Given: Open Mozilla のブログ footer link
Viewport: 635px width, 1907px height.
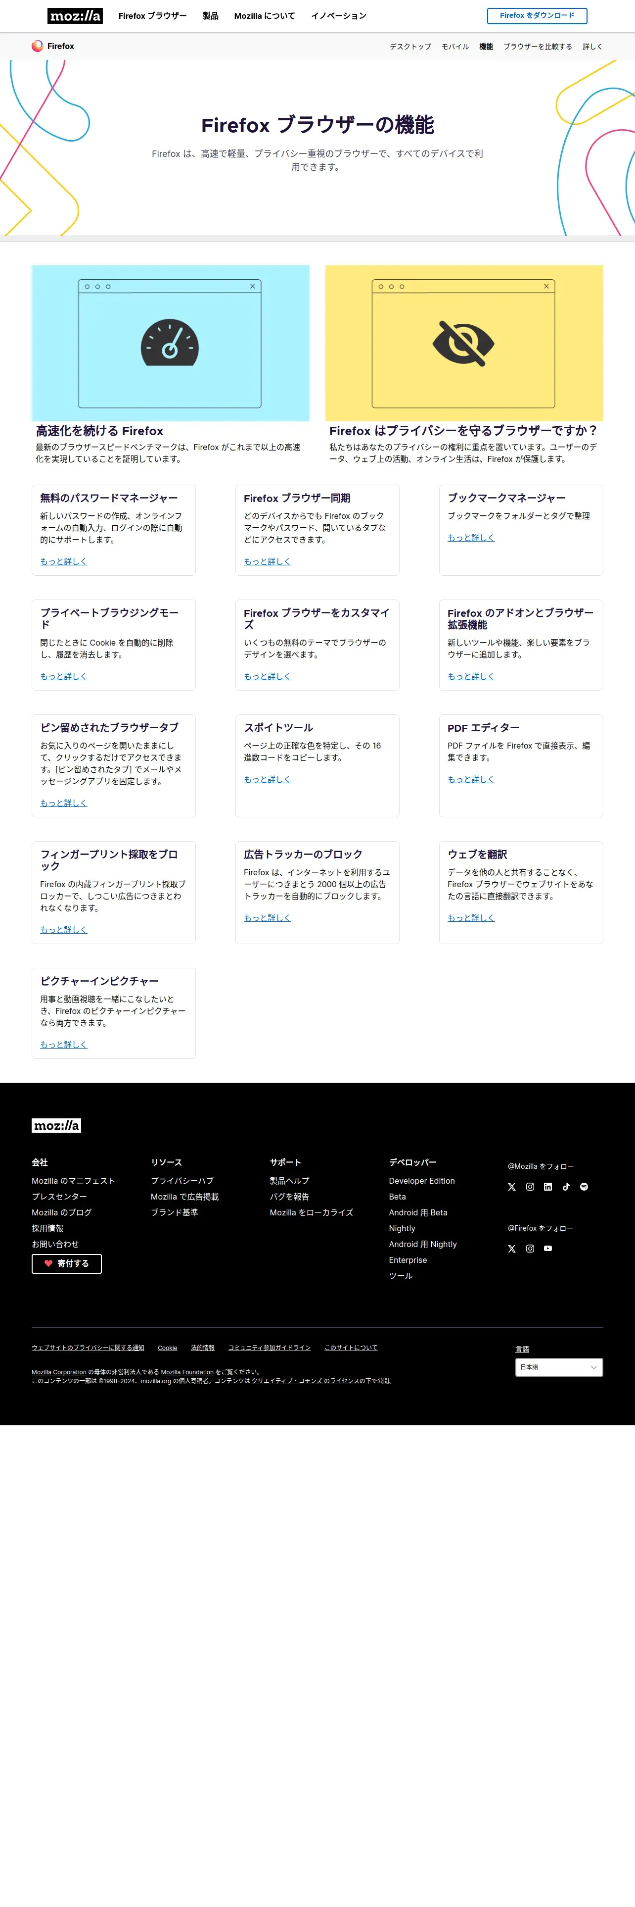Looking at the screenshot, I should pos(61,1212).
